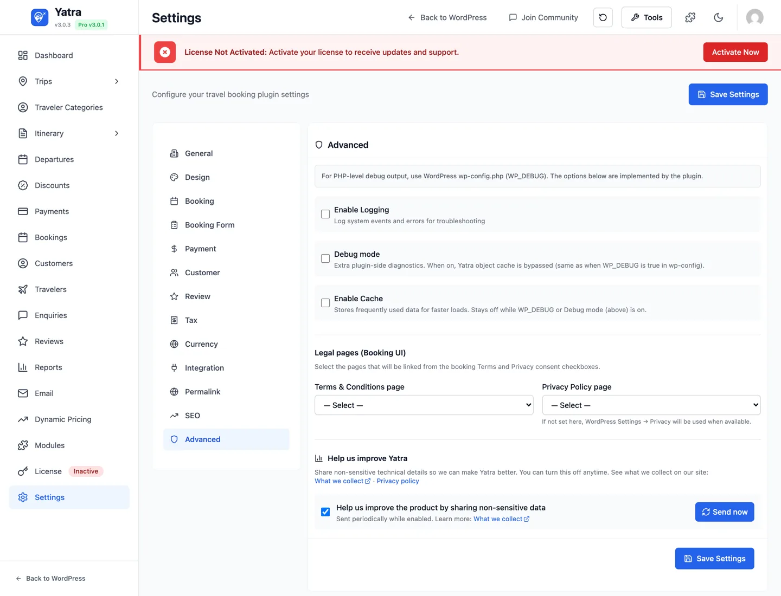Switch to the Design settings tab
Image resolution: width=781 pixels, height=596 pixels.
click(x=226, y=177)
